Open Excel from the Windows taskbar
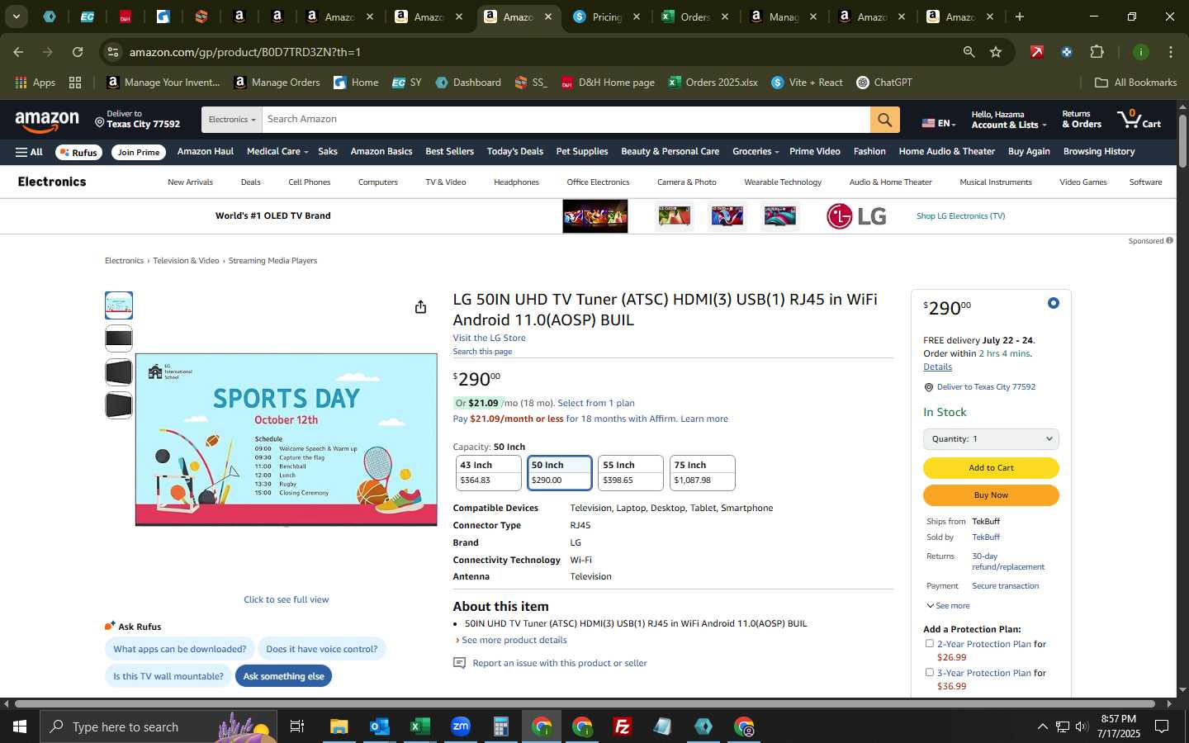1189x743 pixels. [419, 726]
